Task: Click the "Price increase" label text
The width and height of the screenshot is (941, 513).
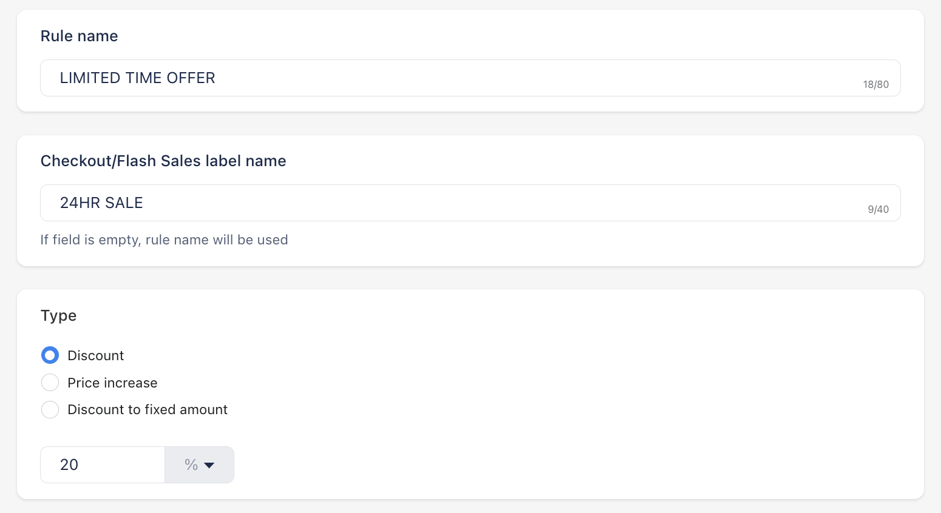Action: click(112, 383)
